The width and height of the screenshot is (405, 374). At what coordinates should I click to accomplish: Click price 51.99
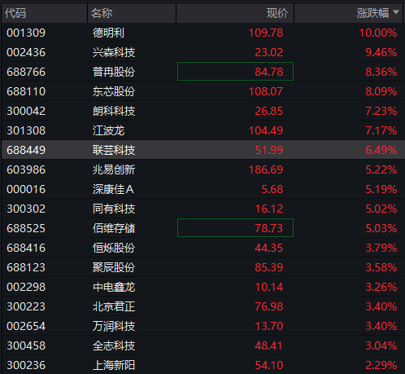pos(269,150)
